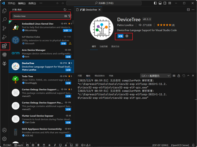The height and width of the screenshot is (147, 197).
Task: Clear the output panel
Action: pos(174,76)
